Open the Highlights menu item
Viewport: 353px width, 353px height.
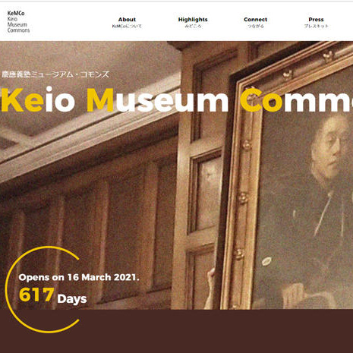193,20
